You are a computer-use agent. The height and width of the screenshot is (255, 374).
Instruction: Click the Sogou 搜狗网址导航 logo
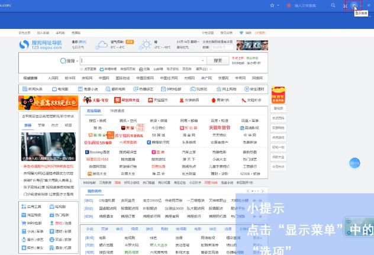point(41,44)
